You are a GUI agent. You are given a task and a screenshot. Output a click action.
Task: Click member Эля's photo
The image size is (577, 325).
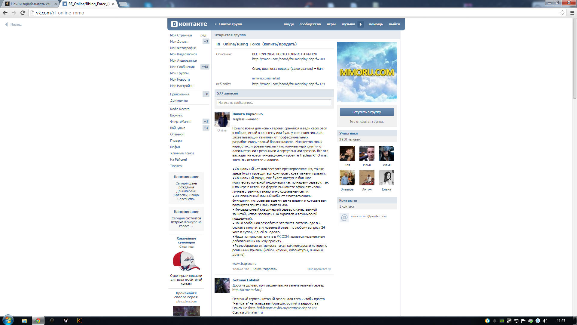pos(347,153)
